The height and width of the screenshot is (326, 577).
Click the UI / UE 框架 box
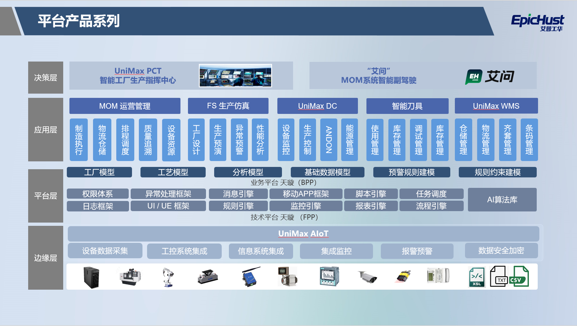[x=168, y=206]
